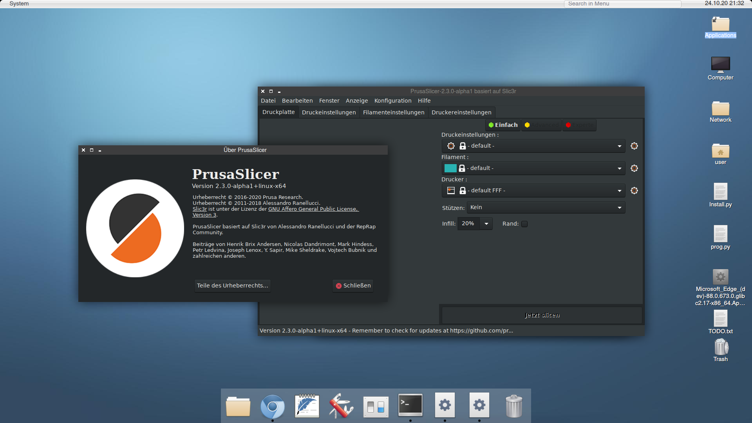Launch the Chromium browser from the dock
752x423 pixels.
pyautogui.click(x=273, y=406)
